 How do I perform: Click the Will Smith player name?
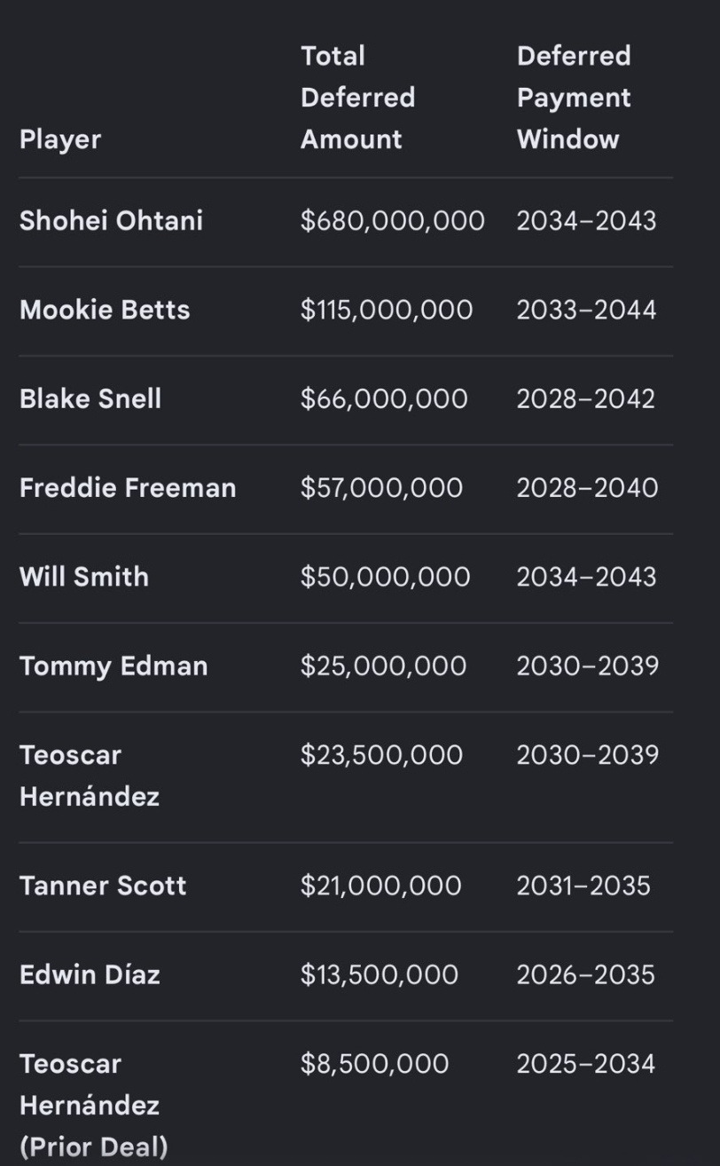click(x=84, y=576)
